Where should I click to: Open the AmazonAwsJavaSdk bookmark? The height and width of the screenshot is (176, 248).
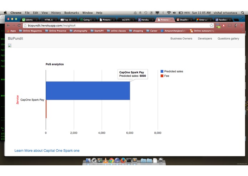173,31
